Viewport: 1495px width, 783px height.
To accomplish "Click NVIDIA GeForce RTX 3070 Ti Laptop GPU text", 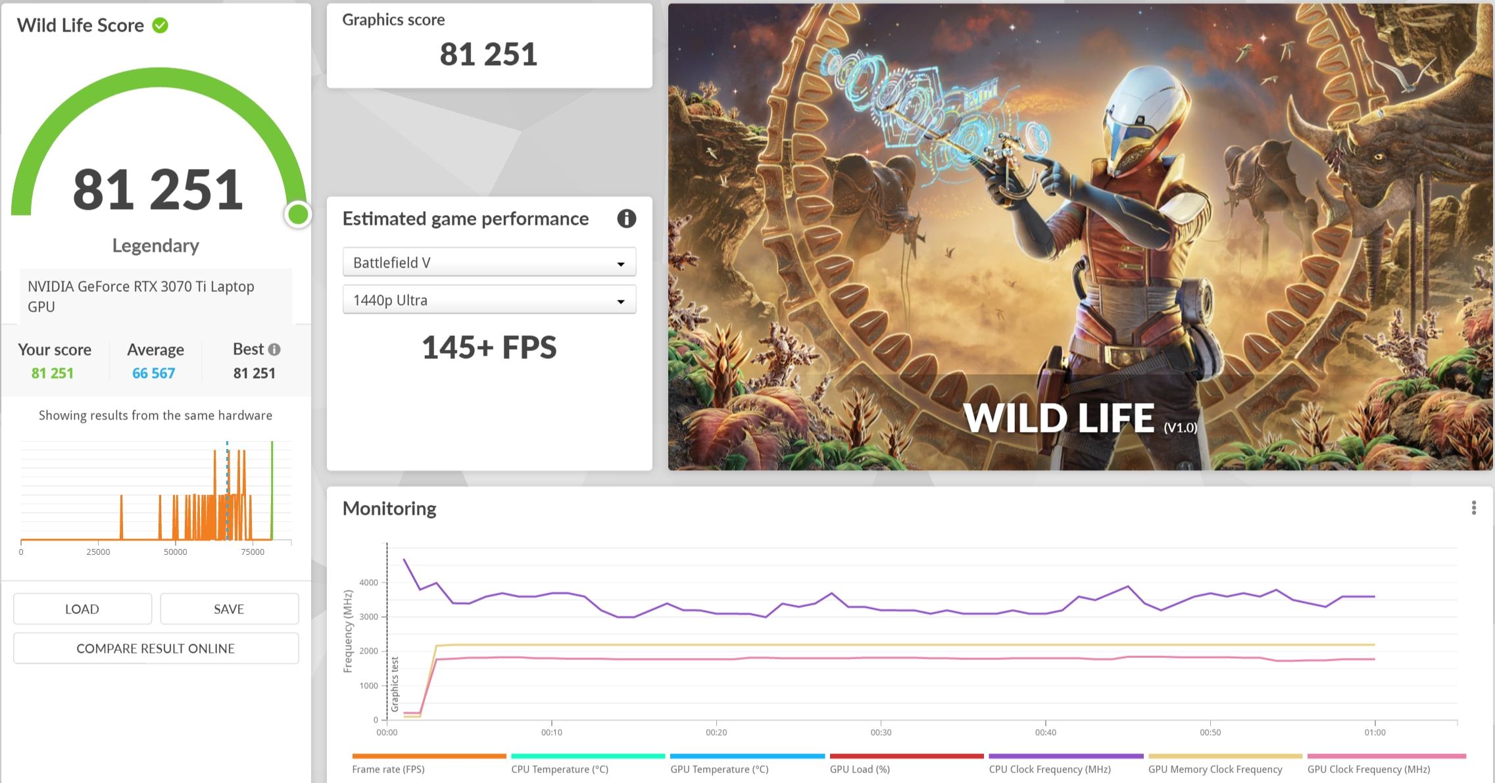I will pos(141,297).
